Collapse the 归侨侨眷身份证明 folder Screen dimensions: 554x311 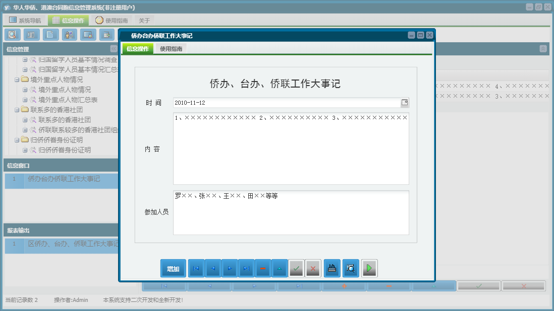(x=17, y=140)
